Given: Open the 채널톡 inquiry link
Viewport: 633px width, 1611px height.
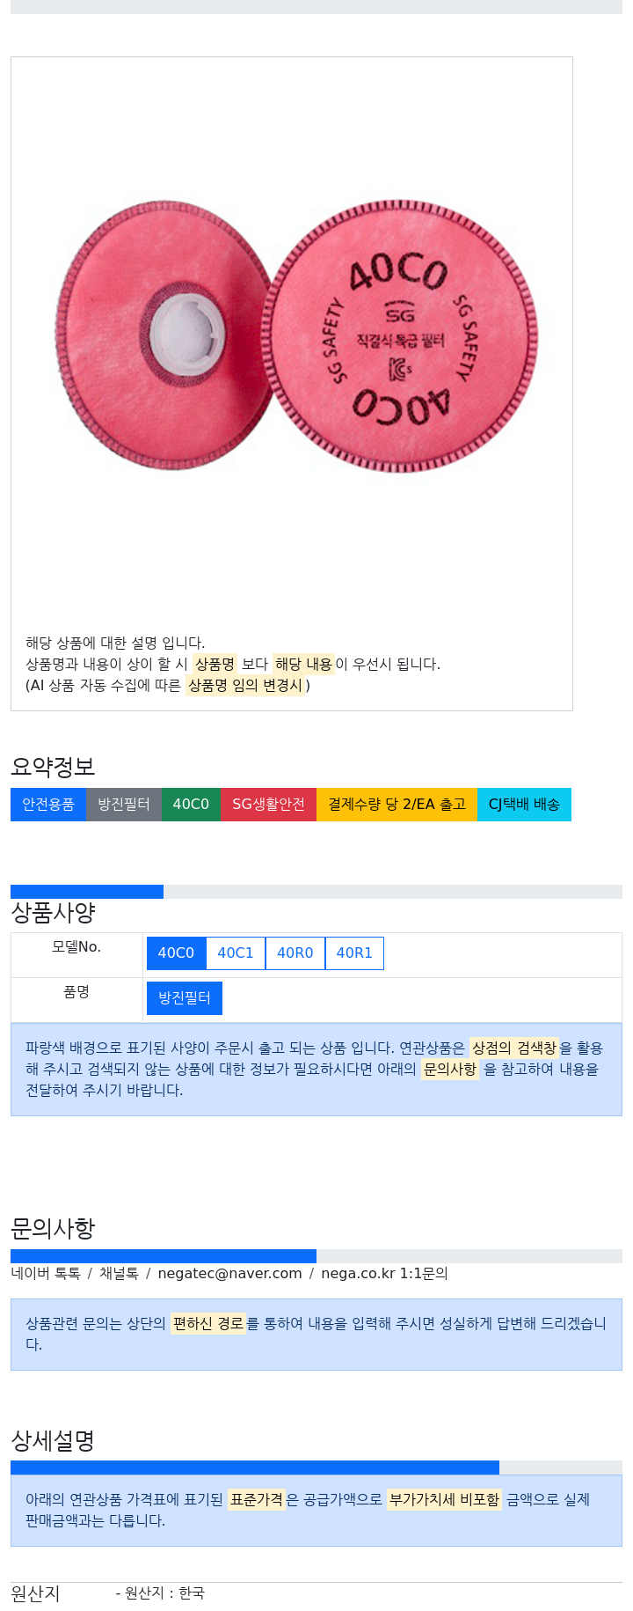Looking at the screenshot, I should (x=119, y=1274).
